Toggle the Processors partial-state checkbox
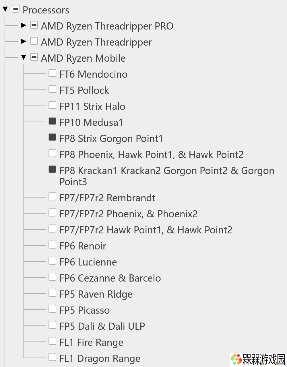 point(15,9)
